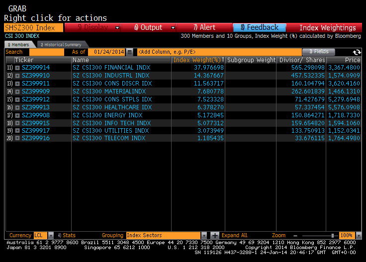Click the plus icon beside Expand All

click(214, 235)
